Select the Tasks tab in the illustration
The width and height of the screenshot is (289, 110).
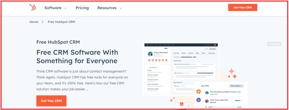point(203,53)
